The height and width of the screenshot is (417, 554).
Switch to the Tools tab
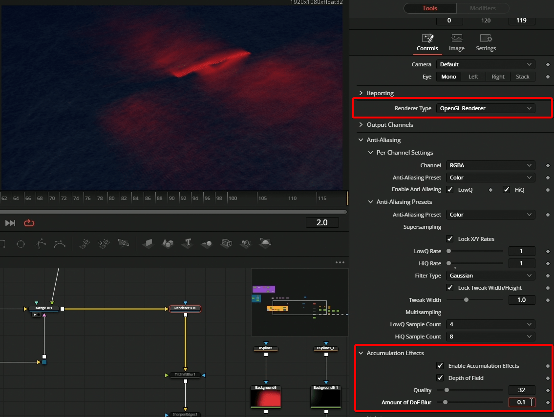coord(430,8)
